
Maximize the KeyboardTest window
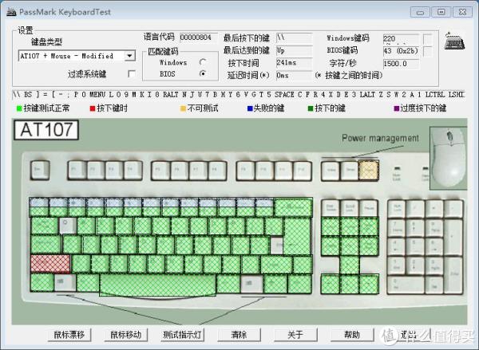441,12
